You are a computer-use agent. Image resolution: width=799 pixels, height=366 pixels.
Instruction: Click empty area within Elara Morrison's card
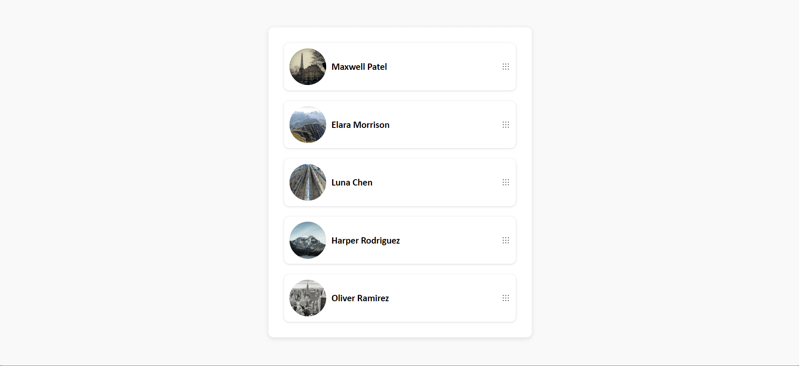[x=442, y=125]
